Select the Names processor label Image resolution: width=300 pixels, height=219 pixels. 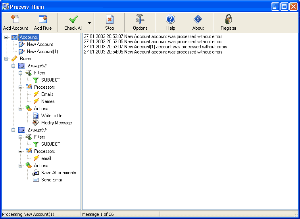[x=48, y=101]
